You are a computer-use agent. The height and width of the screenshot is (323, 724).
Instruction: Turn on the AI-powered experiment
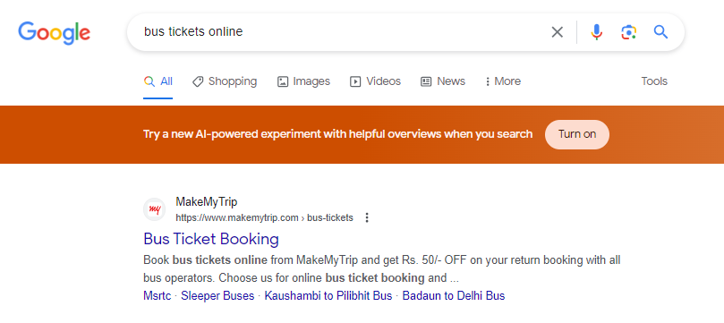[x=577, y=134]
